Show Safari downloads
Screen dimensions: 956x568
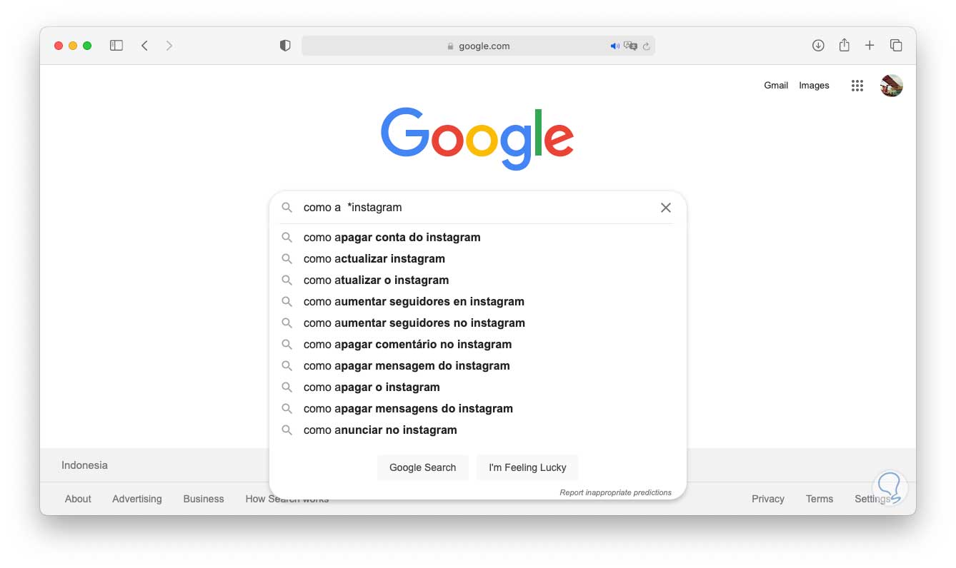818,46
